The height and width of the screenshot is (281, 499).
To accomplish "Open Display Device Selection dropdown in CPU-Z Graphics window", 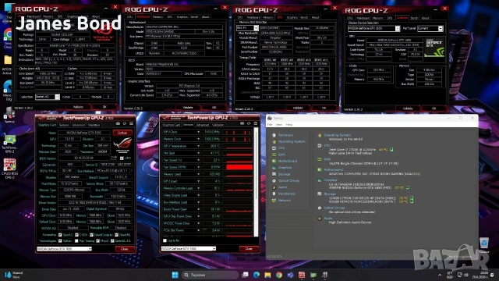I will pos(373,28).
